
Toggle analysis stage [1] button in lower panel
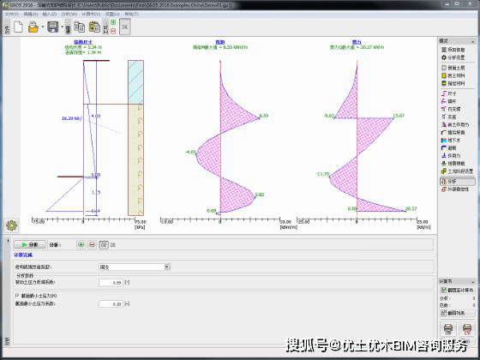point(104,244)
